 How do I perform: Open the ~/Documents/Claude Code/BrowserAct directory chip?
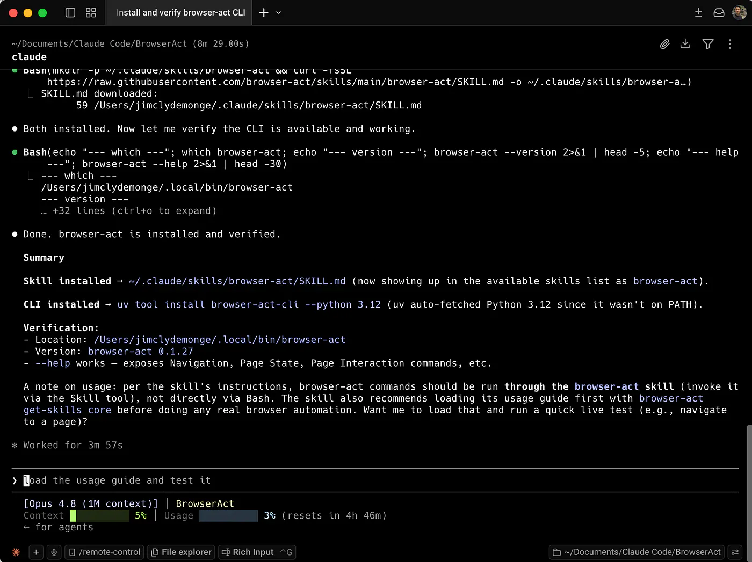[x=637, y=552]
